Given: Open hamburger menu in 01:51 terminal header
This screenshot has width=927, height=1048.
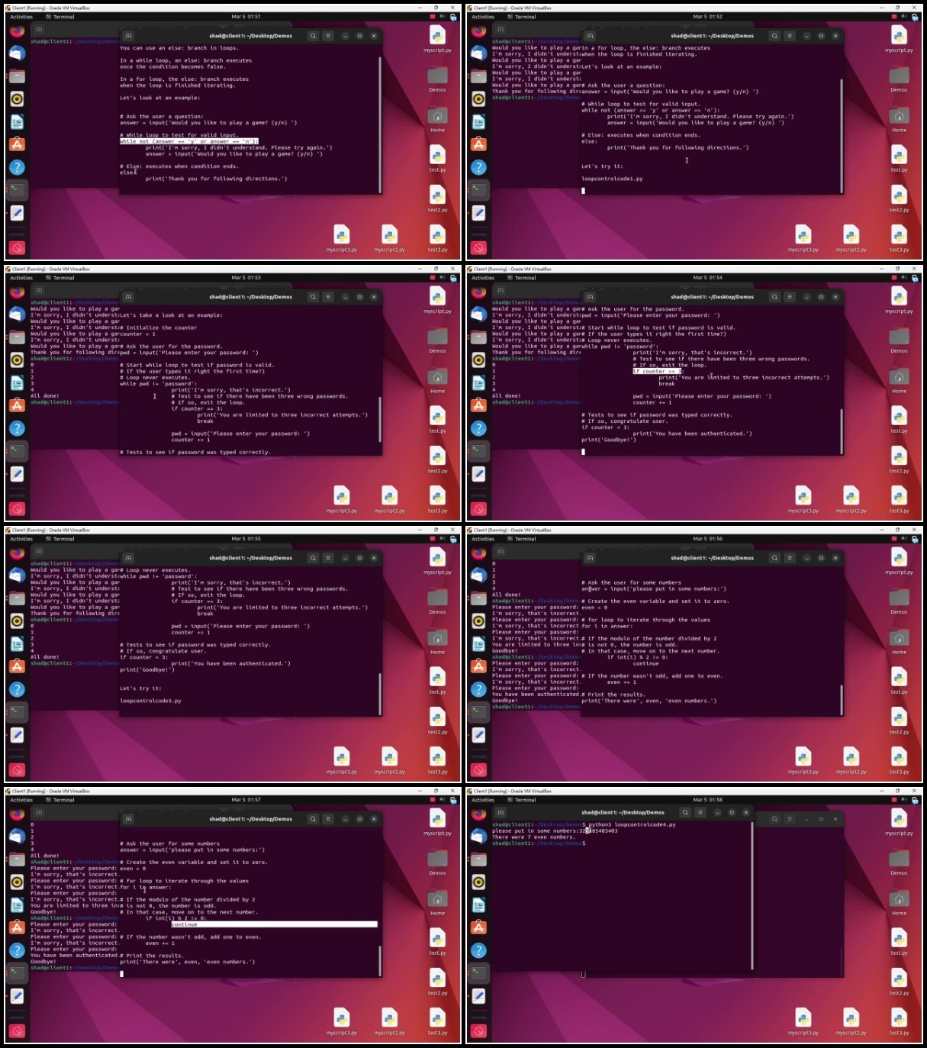Looking at the screenshot, I should click(x=328, y=36).
